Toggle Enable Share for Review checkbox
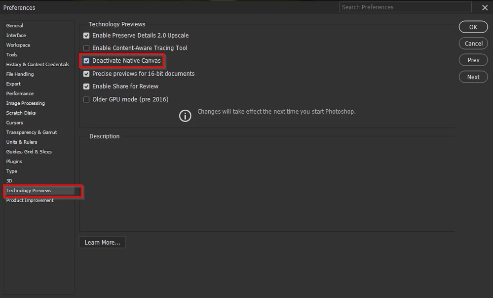The height and width of the screenshot is (298, 493). [x=86, y=86]
